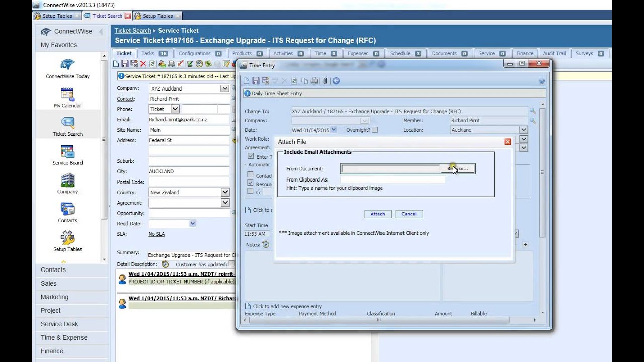Click clock icon beside Detail Description
644x362 pixels.
(165, 264)
